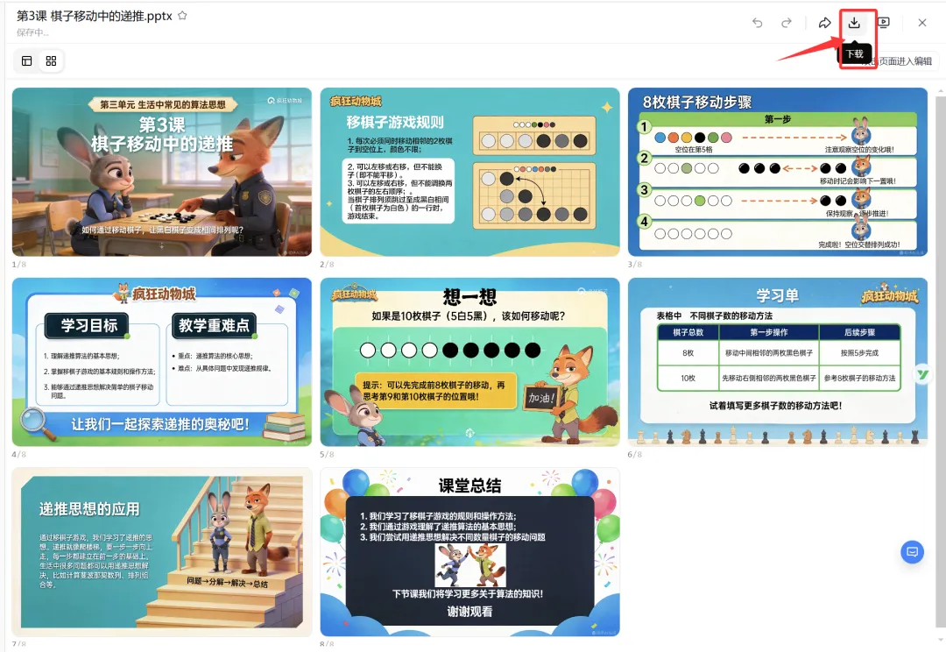This screenshot has width=946, height=652.
Task: Click the download icon
Action: pyautogui.click(x=854, y=23)
